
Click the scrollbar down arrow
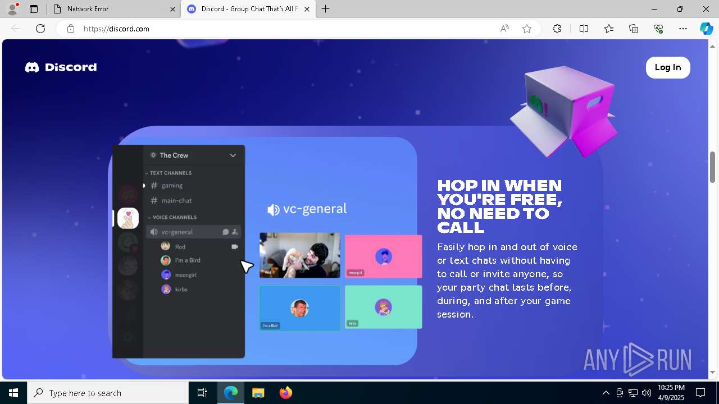(712, 373)
